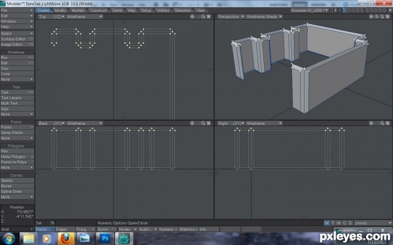Switch to the Utilities tab
Image resolution: width=393 pixels, height=245 pixels.
click(163, 10)
